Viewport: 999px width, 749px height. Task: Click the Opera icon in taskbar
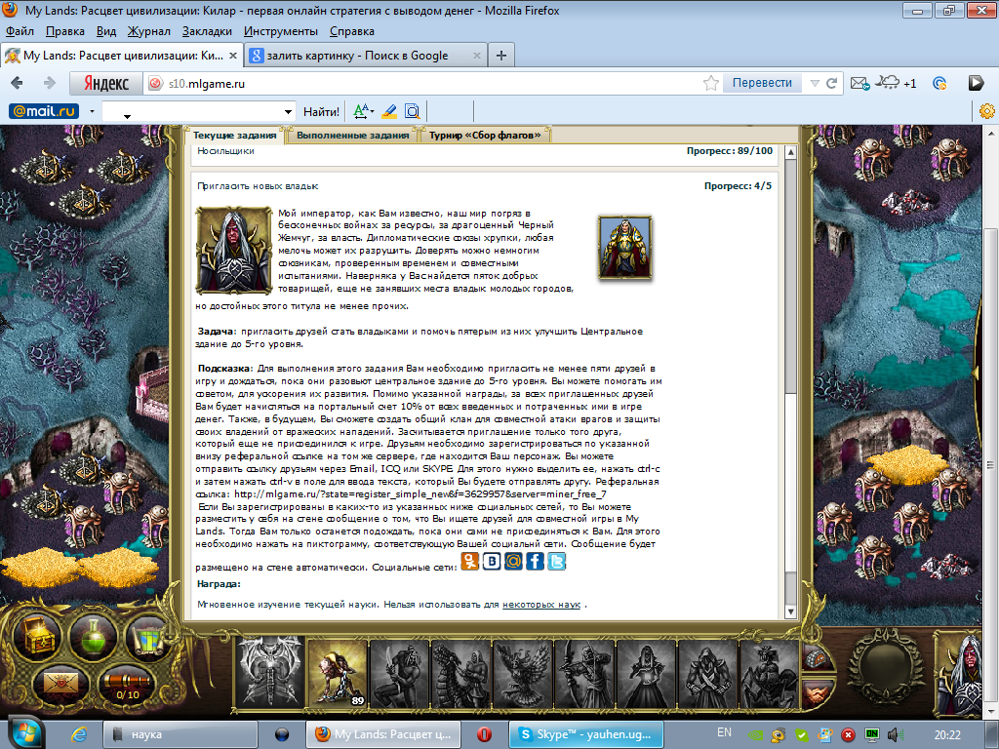484,734
